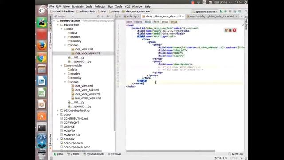Viewport: 284px width, 160px height.
Task: Expand the models folder under my-module
Action: (x=65, y=74)
